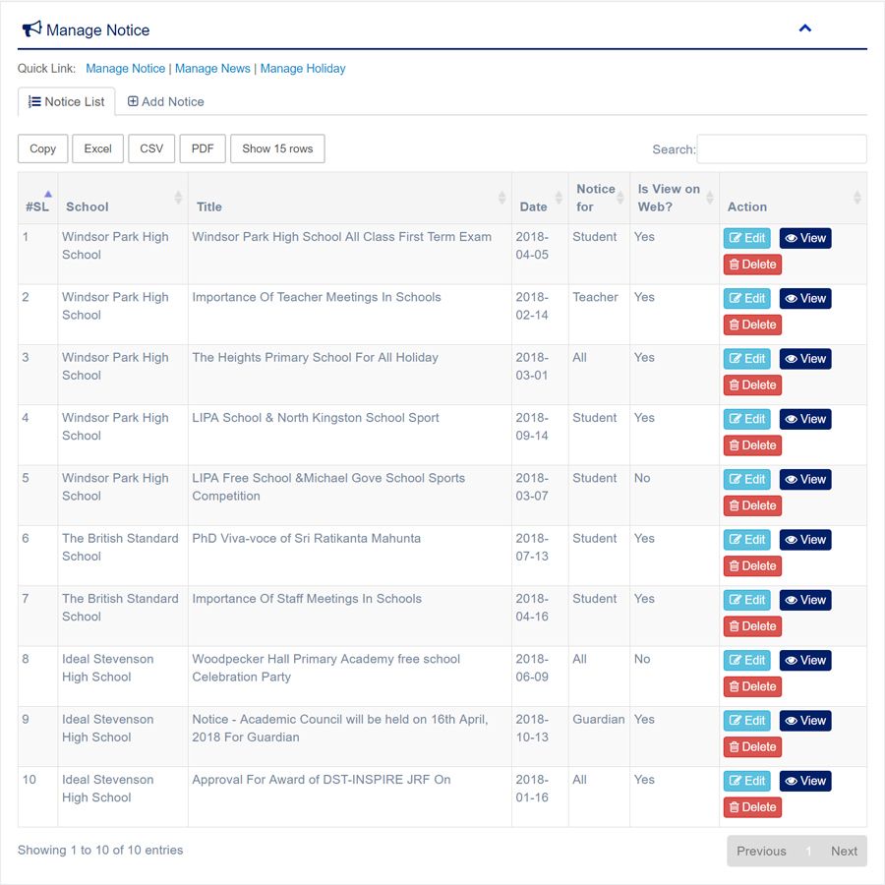Delete The Heights Primary School Holiday notice
885x885 pixels.
752,384
